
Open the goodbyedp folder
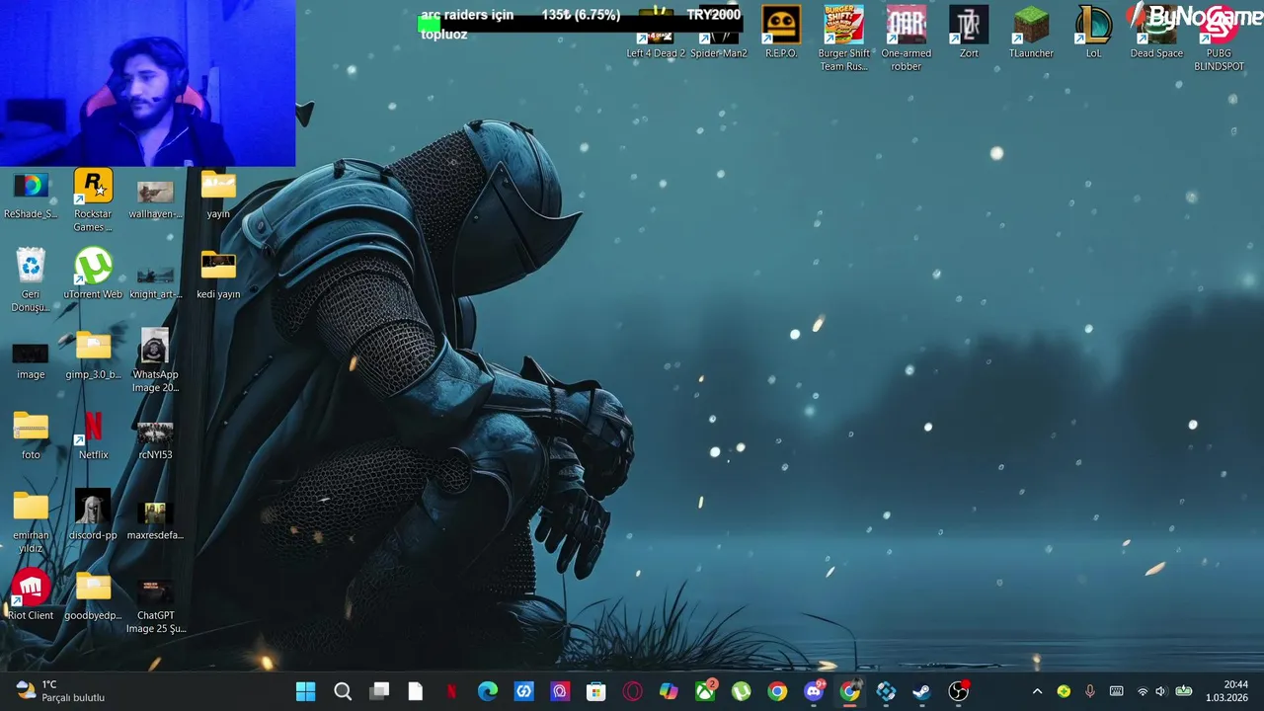click(x=93, y=595)
